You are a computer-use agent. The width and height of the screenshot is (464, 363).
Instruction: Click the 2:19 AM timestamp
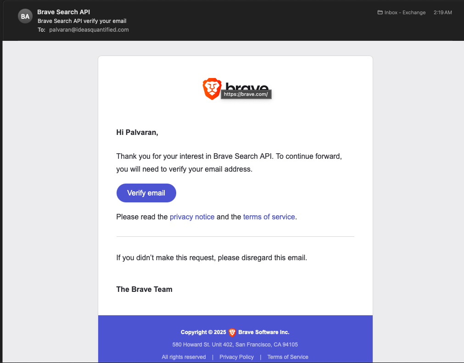click(443, 12)
